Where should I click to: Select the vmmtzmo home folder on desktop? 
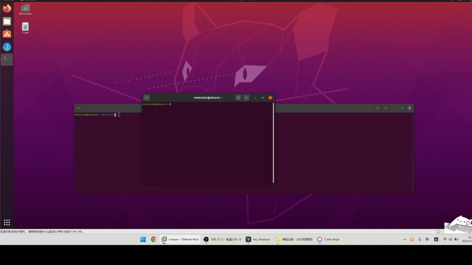pos(25,10)
